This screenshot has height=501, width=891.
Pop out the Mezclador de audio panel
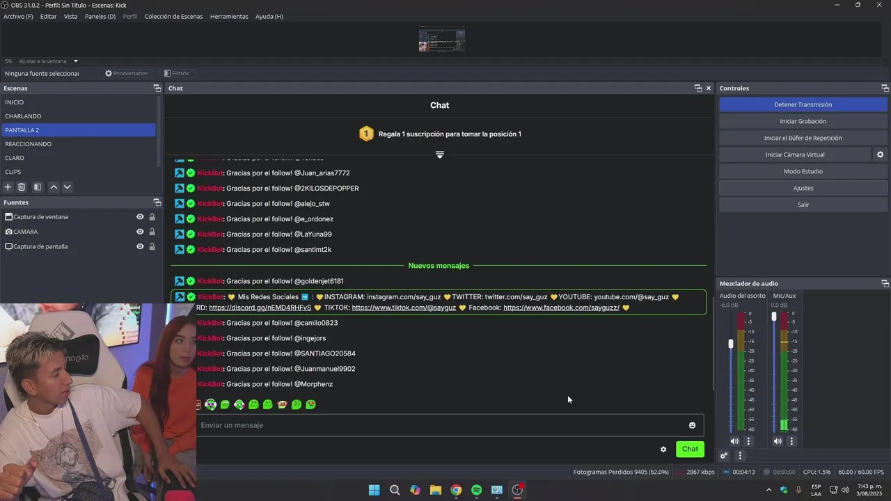tap(885, 284)
